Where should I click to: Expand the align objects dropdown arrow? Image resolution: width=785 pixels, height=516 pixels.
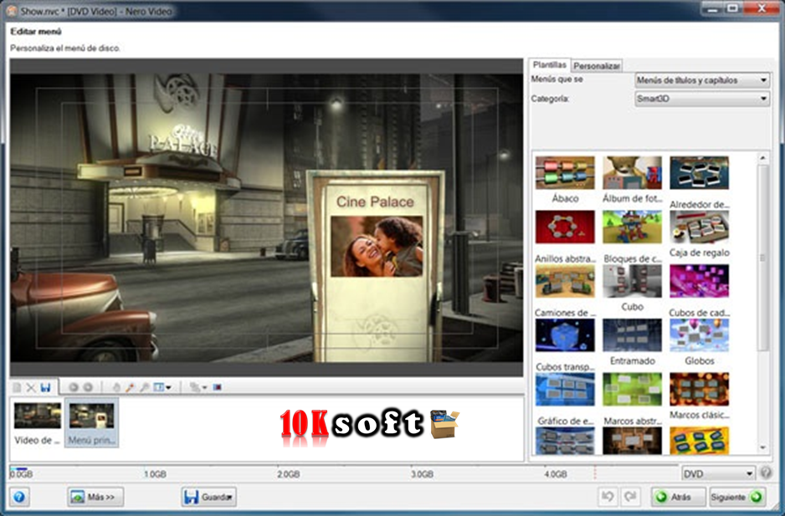[204, 387]
